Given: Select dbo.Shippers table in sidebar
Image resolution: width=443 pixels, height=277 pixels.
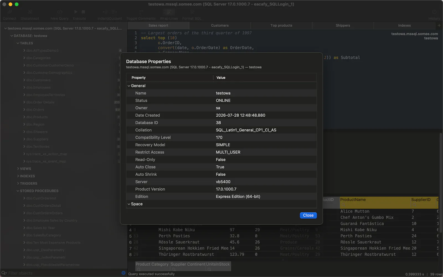Looking at the screenshot, I should tap(37, 132).
